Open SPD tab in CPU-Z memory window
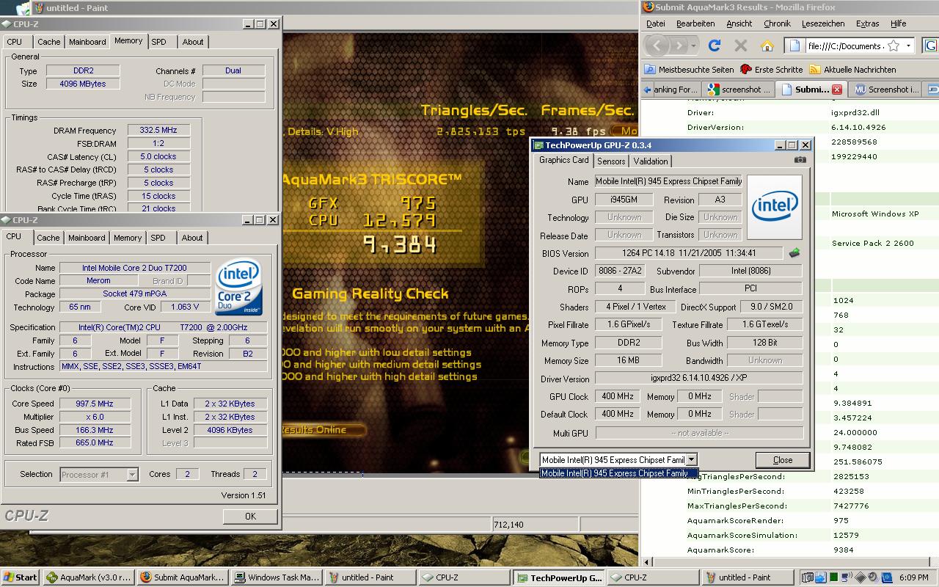This screenshot has height=587, width=939. pos(158,42)
